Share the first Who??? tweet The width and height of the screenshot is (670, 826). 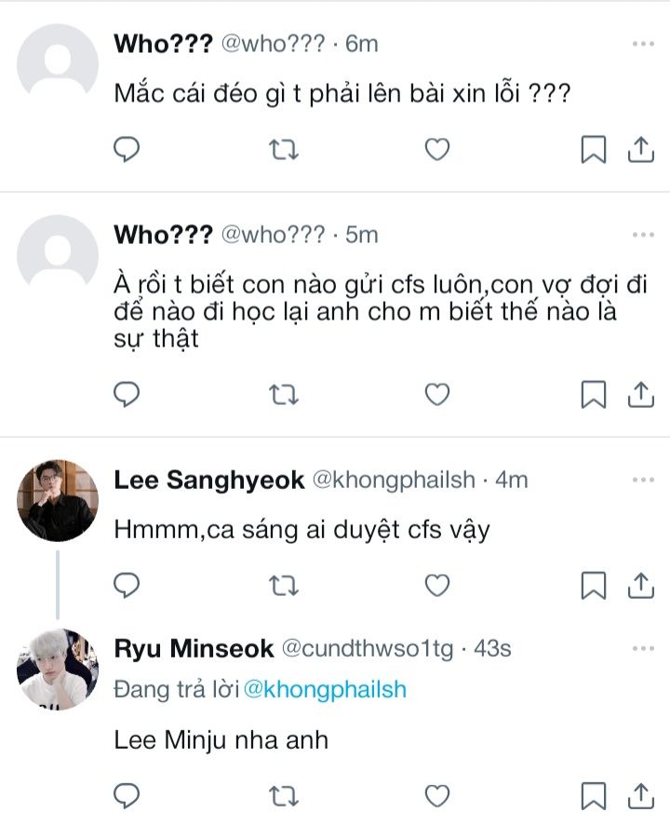point(640,149)
